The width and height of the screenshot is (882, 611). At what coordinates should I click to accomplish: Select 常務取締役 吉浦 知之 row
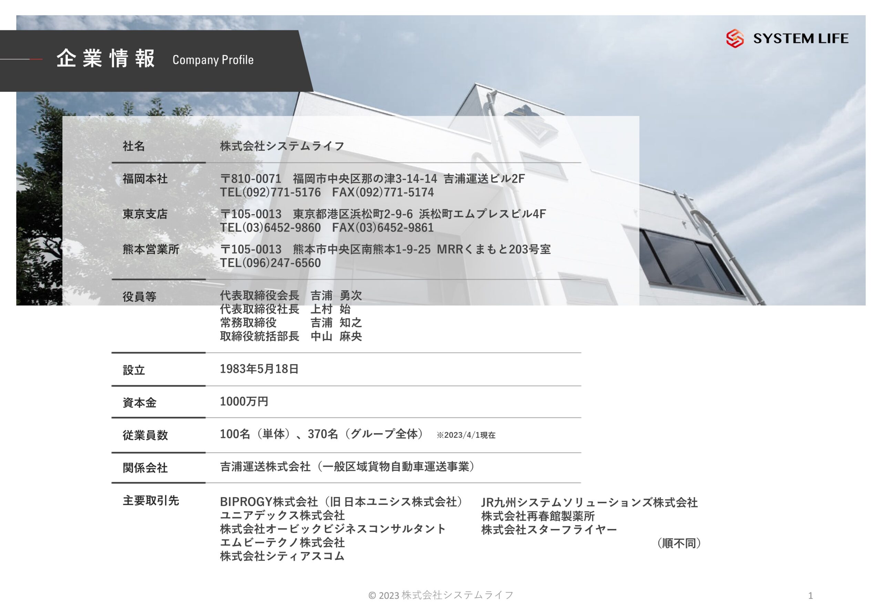click(x=291, y=323)
